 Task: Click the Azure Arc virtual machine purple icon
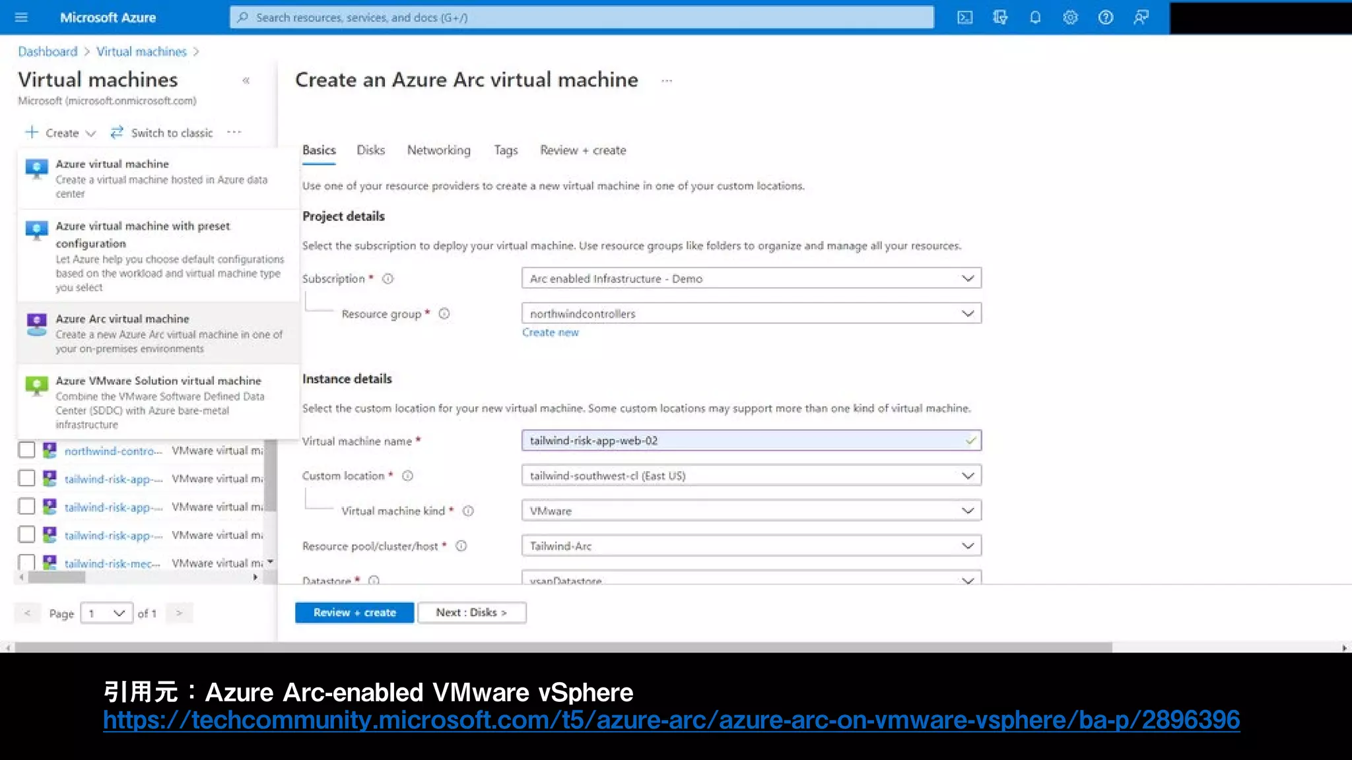(x=37, y=324)
